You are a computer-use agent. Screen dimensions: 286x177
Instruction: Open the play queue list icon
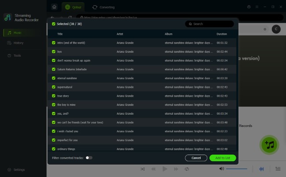[x=278, y=169]
